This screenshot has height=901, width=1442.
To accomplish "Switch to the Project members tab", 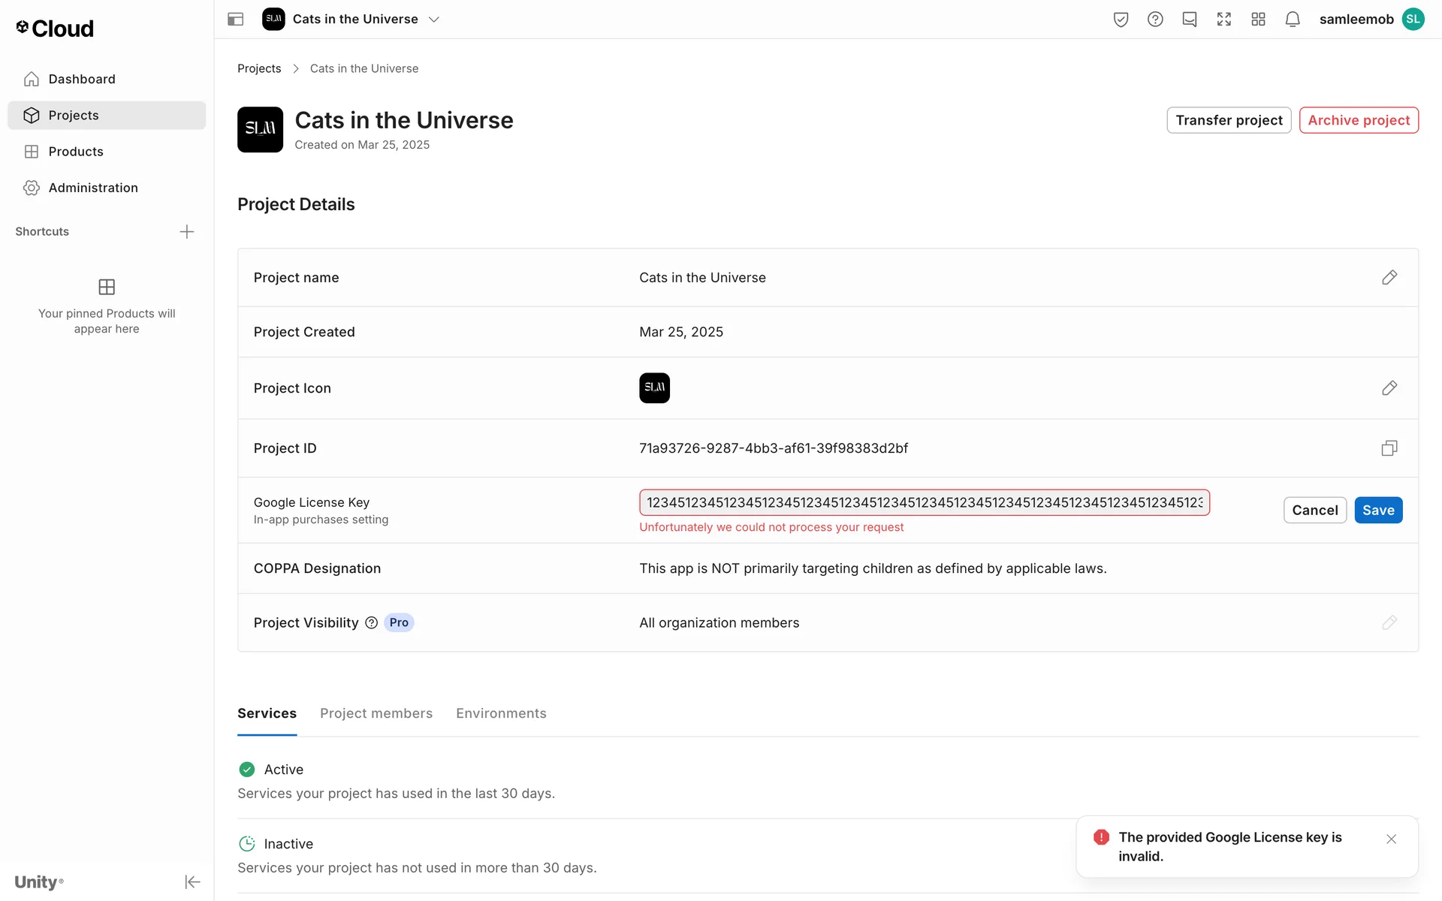I will [376, 713].
